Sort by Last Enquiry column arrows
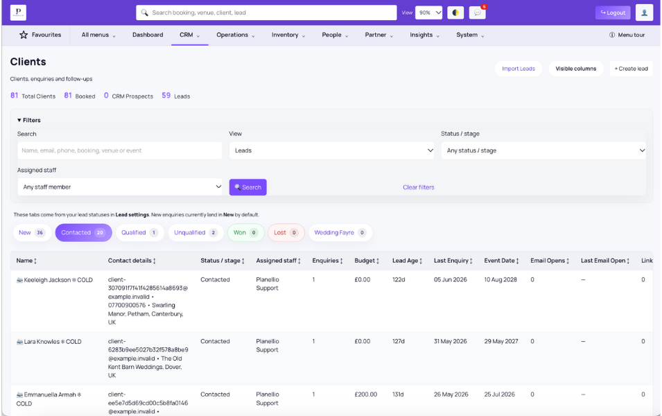Image resolution: width=662 pixels, height=416 pixels. point(471,261)
